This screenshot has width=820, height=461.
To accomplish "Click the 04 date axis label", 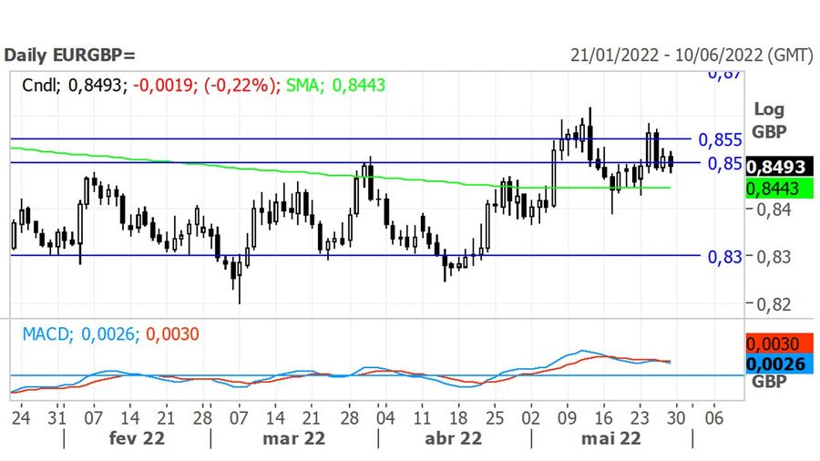I will coord(385,418).
